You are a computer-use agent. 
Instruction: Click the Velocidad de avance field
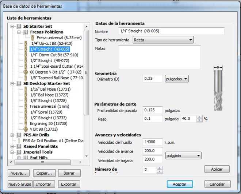click(153, 151)
